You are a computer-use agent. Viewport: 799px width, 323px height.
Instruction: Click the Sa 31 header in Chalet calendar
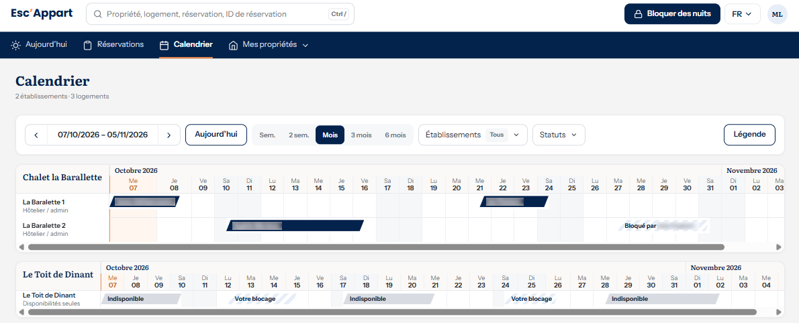(710, 184)
